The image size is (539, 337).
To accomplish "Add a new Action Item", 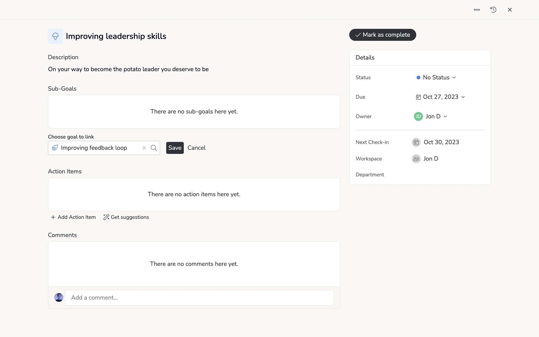I will point(73,217).
